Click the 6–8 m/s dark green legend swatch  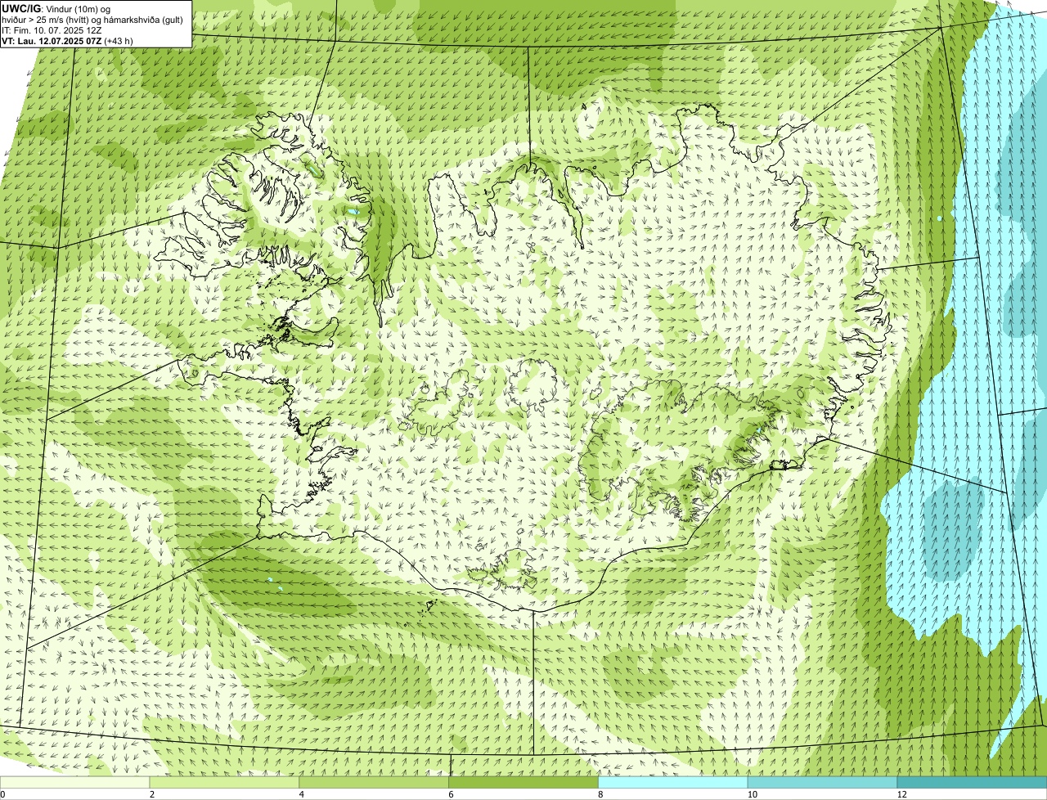click(524, 783)
